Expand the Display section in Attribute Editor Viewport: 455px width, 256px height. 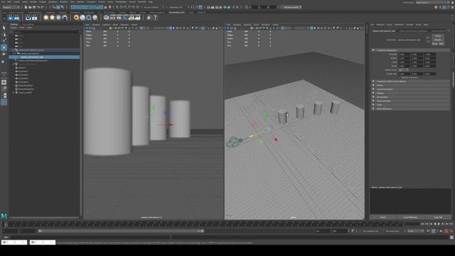coord(411,93)
